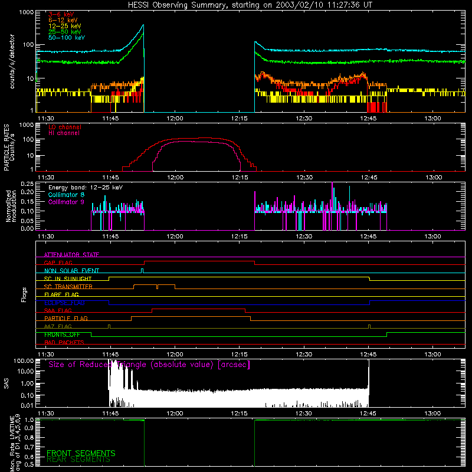Image resolution: width=472 pixels, height=472 pixels.
Task: Click the AAZ FLAG label
Action: (58, 326)
